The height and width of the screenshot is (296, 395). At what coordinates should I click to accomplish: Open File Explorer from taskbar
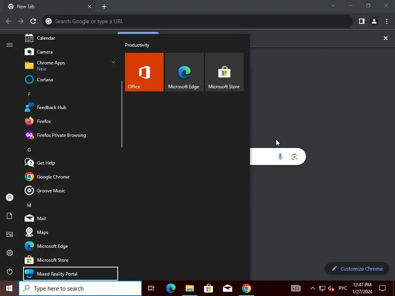tap(190, 288)
